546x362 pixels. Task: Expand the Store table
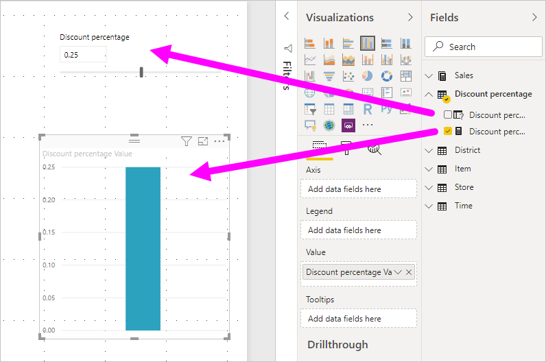[x=429, y=188]
